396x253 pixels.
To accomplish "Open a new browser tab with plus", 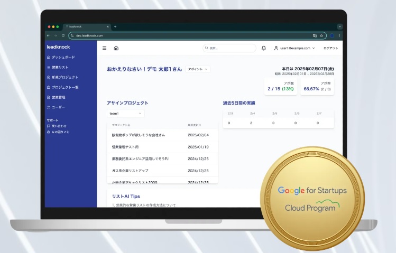I will 115,26.
